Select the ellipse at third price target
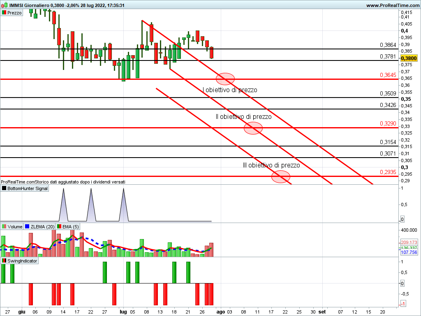421x316 pixels. [x=281, y=177]
